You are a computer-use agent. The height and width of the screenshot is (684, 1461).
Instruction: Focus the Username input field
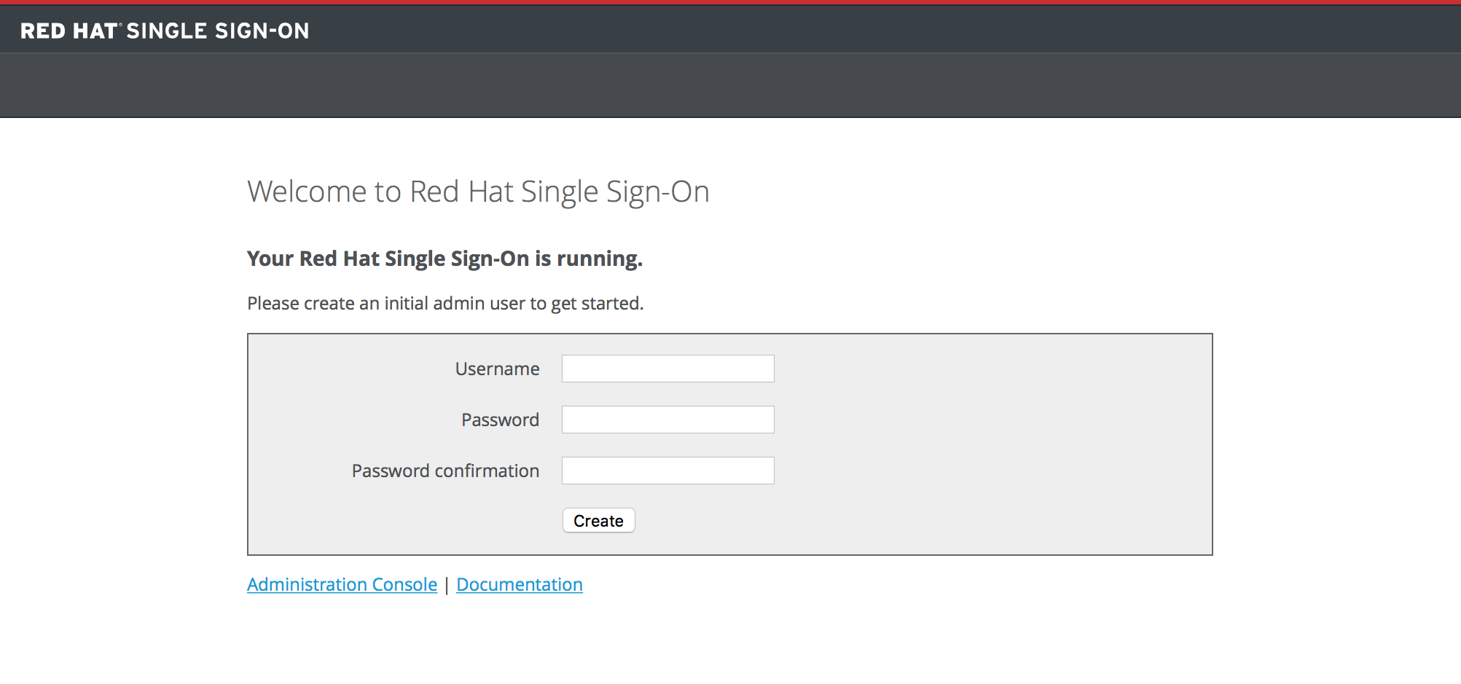pos(667,369)
